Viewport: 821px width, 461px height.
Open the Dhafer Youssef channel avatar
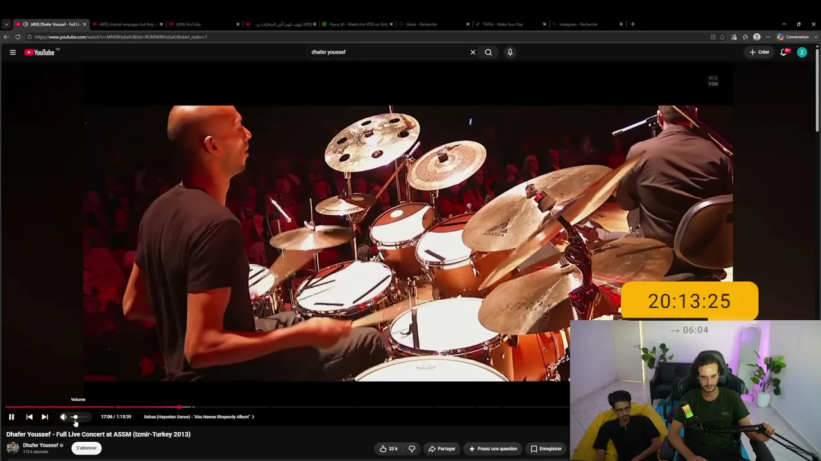click(13, 448)
